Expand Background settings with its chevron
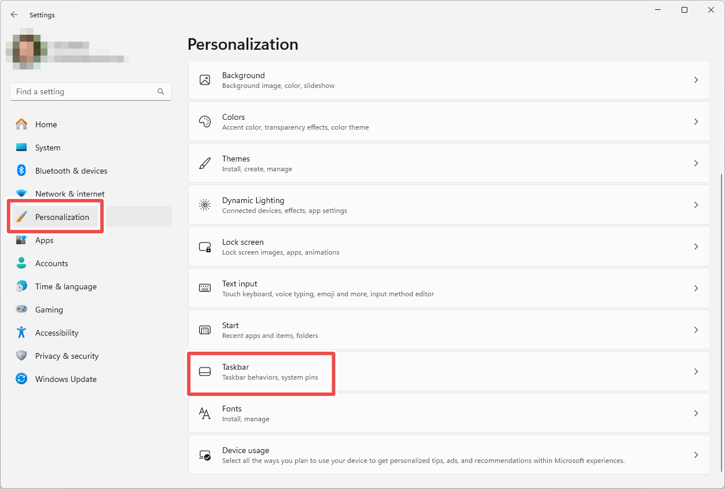Screen dimensions: 725x489 (x=696, y=80)
